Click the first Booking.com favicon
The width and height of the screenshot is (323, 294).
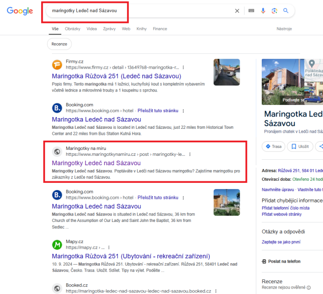(57, 108)
